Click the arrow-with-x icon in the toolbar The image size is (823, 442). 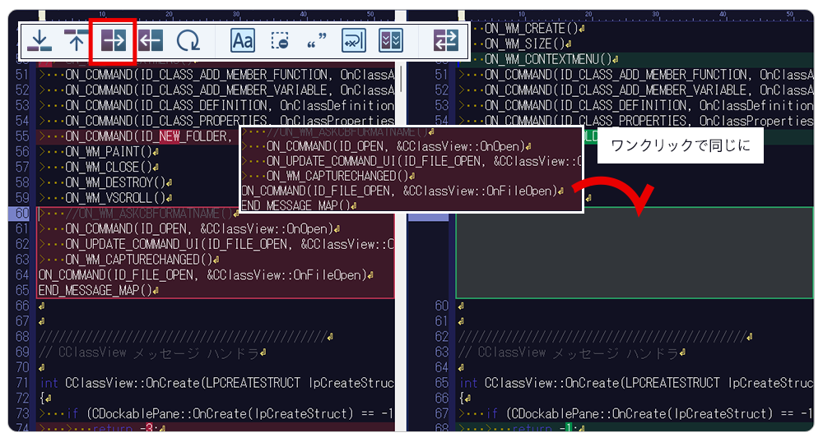(x=353, y=41)
